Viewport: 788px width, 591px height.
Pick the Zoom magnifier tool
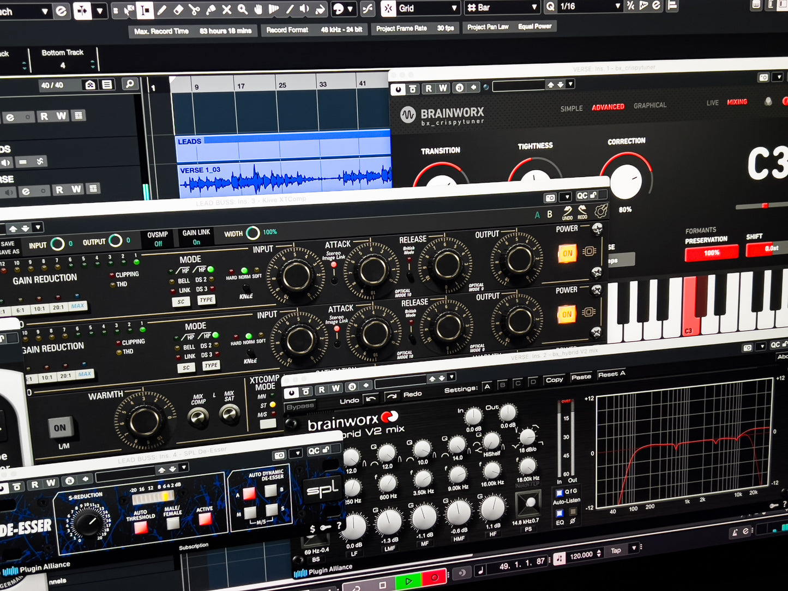[x=242, y=9]
